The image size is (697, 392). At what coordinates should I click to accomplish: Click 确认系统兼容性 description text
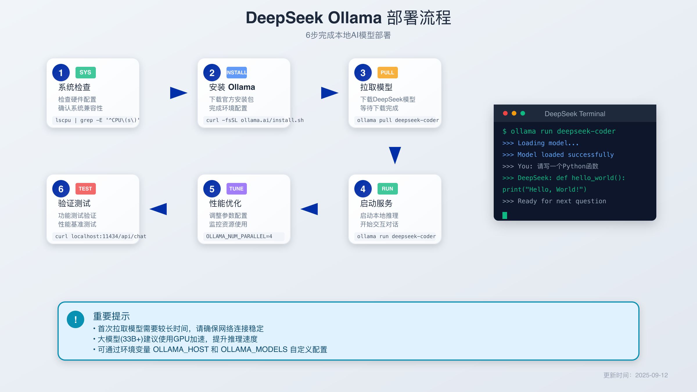pyautogui.click(x=80, y=108)
